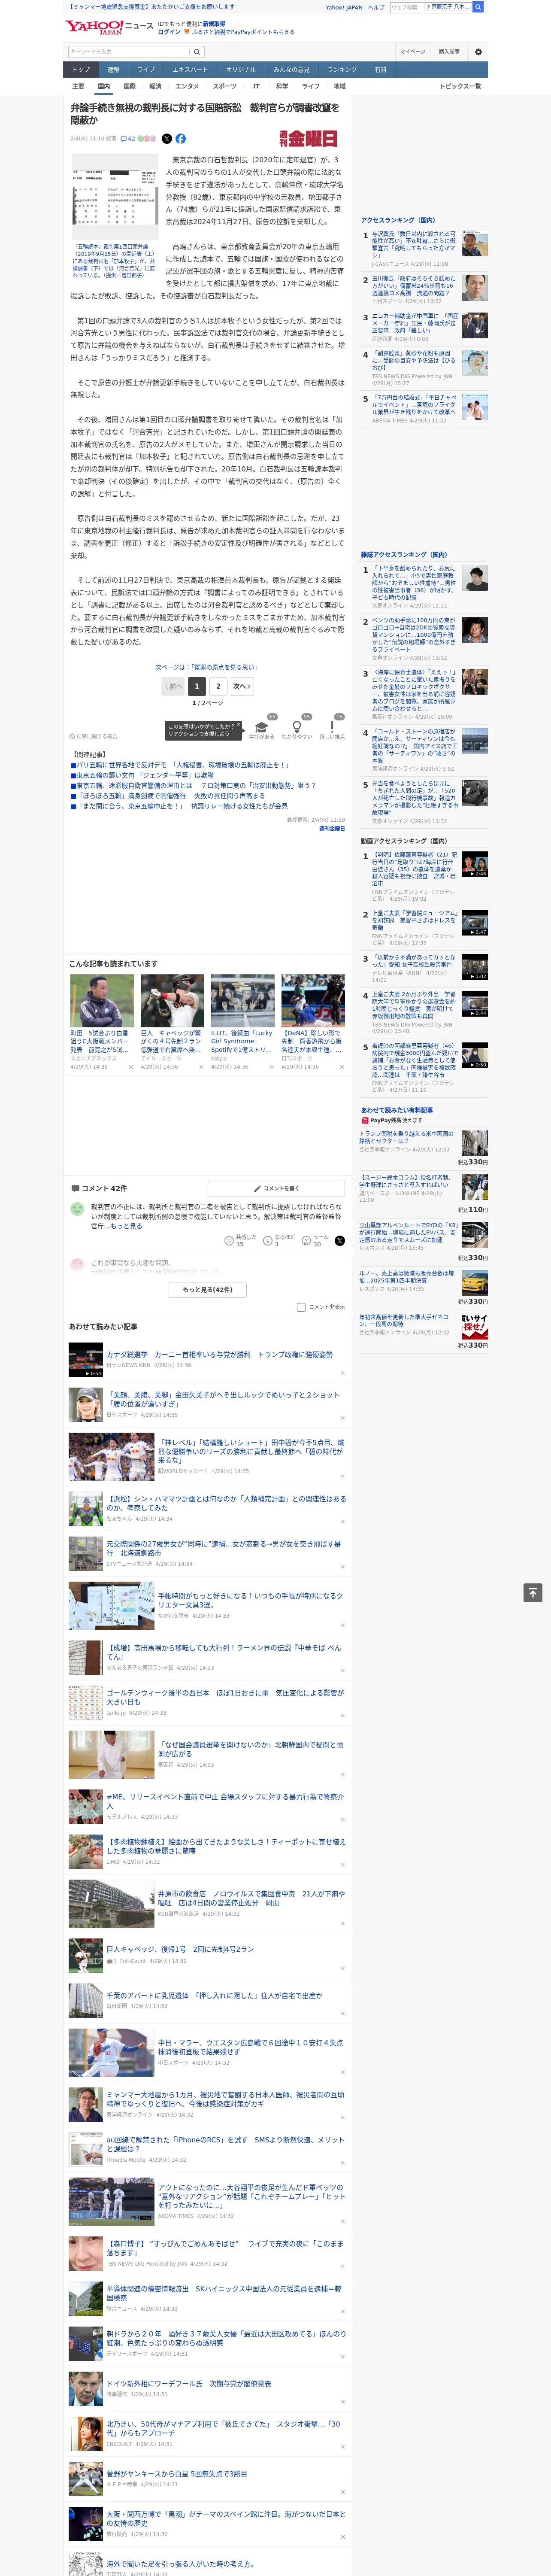Open the comment count icon showing 42

[127, 139]
